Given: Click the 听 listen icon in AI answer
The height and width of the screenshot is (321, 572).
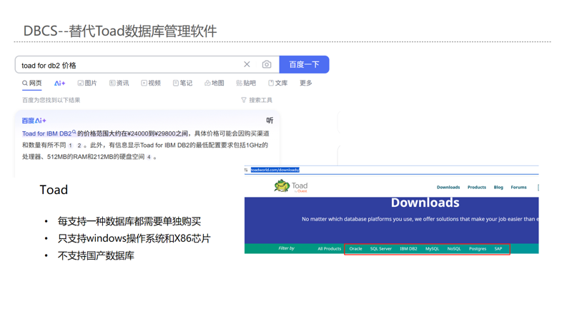Looking at the screenshot, I should (270, 121).
